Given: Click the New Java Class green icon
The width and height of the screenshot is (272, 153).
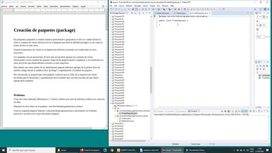Looking at the screenshot, I should point(178,9).
